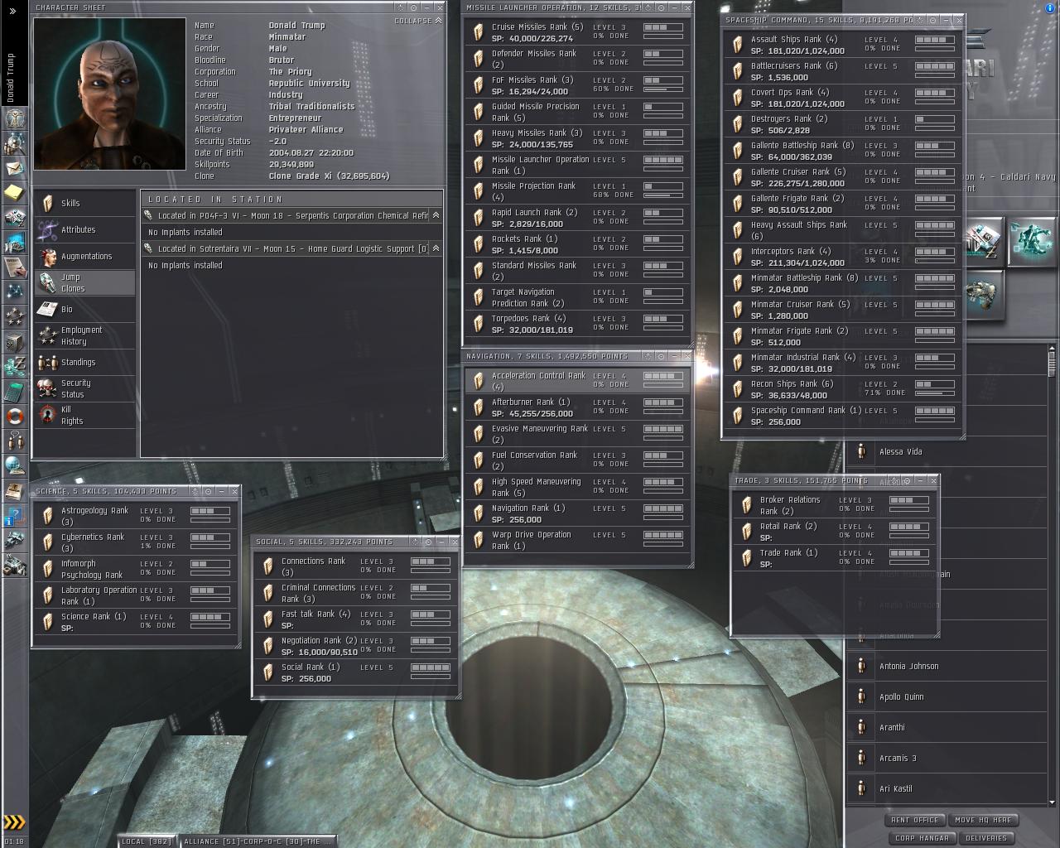The height and width of the screenshot is (848, 1060).
Task: Open the Standings tab
Action: 84,362
